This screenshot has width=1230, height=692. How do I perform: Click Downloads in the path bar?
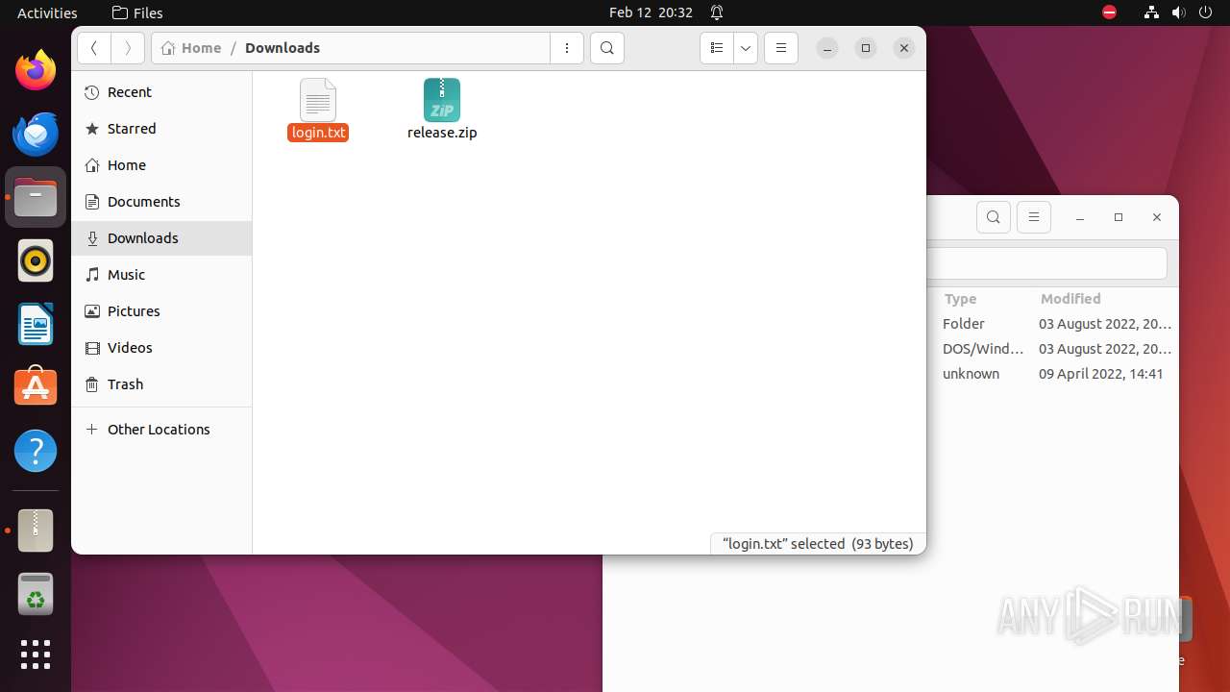point(283,48)
